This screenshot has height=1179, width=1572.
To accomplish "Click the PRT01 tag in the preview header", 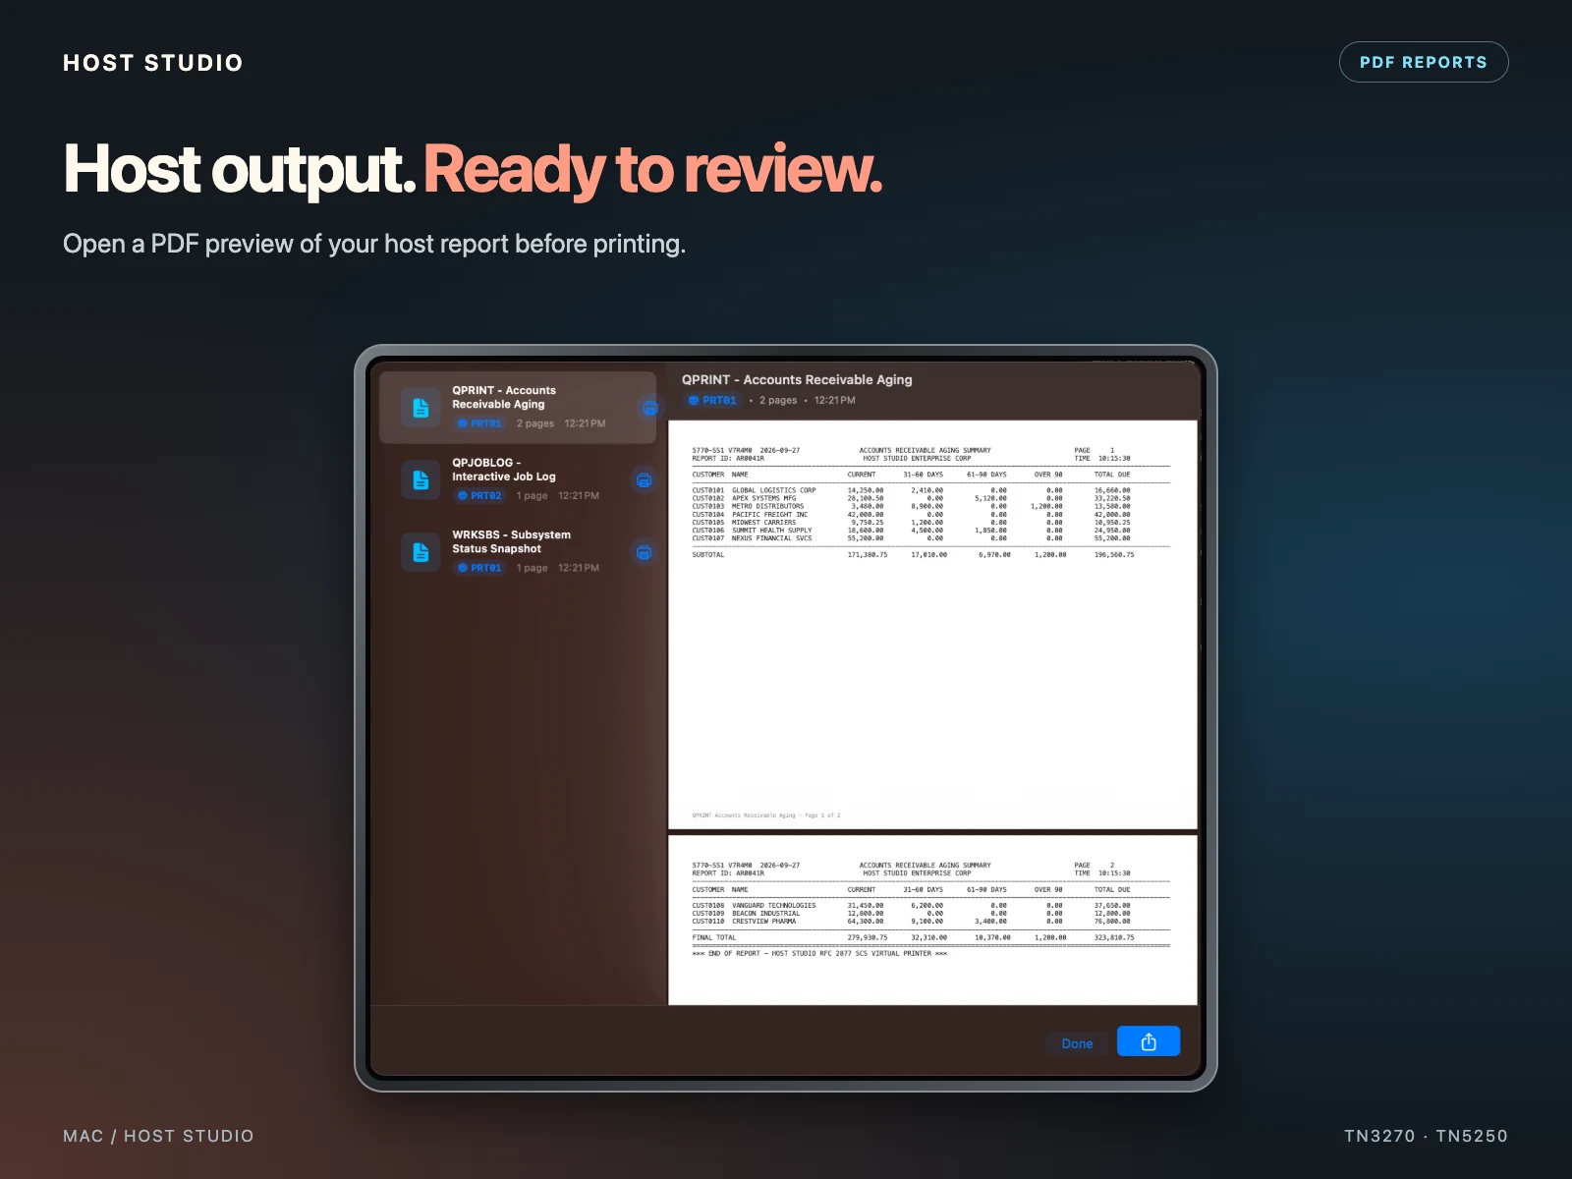I will click(x=712, y=401).
